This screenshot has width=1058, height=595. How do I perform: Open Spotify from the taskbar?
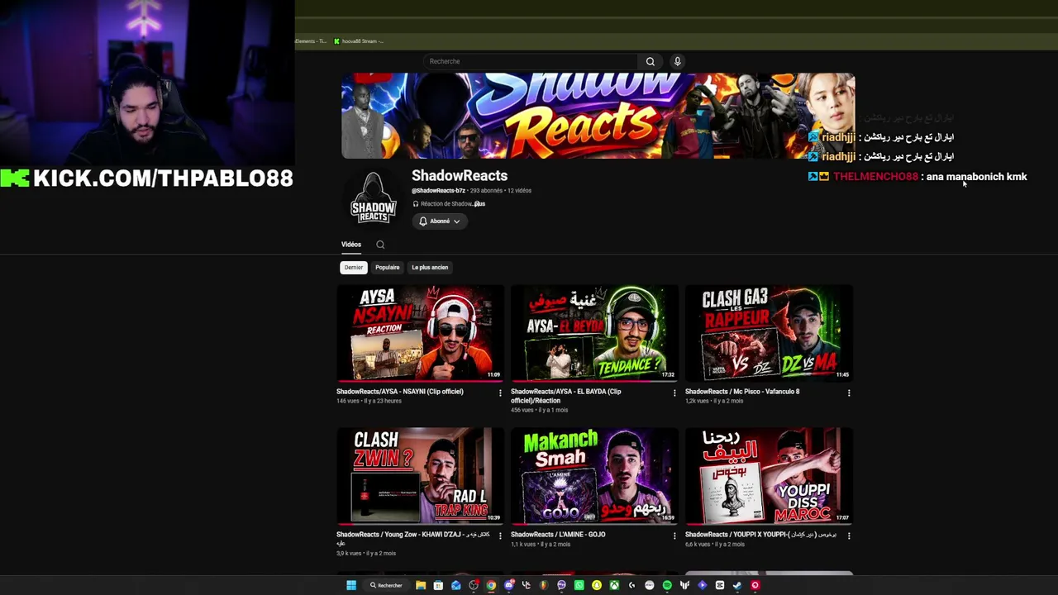coord(667,585)
